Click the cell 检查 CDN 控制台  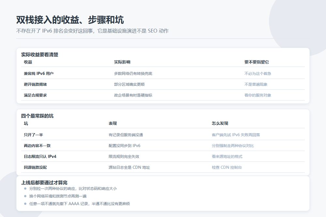point(227,167)
